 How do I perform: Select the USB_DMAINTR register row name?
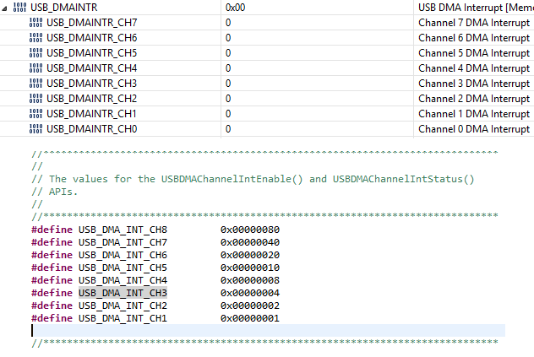[x=64, y=7]
